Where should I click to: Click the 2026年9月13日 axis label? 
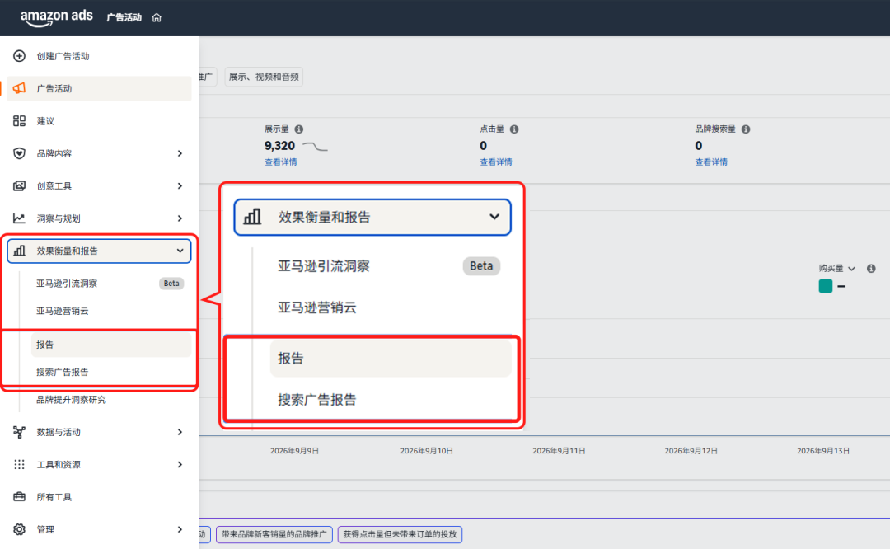(x=823, y=451)
